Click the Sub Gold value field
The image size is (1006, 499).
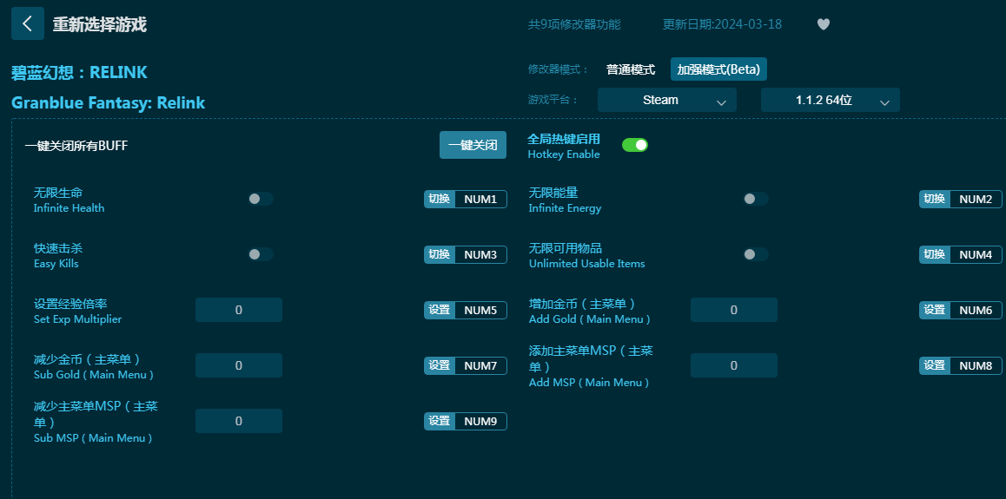point(239,365)
